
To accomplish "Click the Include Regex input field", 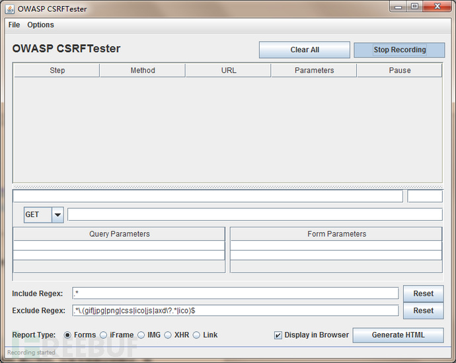I will point(235,293).
